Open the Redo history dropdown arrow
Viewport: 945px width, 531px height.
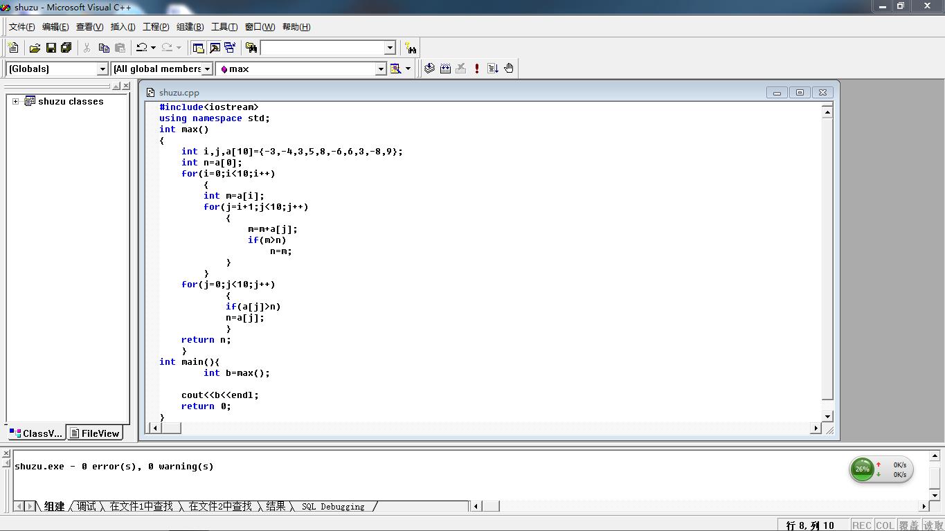[179, 48]
